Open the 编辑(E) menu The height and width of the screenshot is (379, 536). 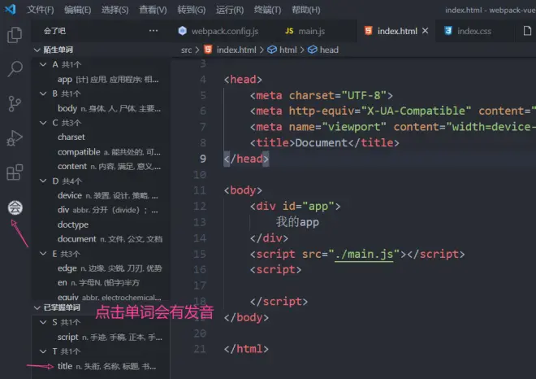(78, 10)
